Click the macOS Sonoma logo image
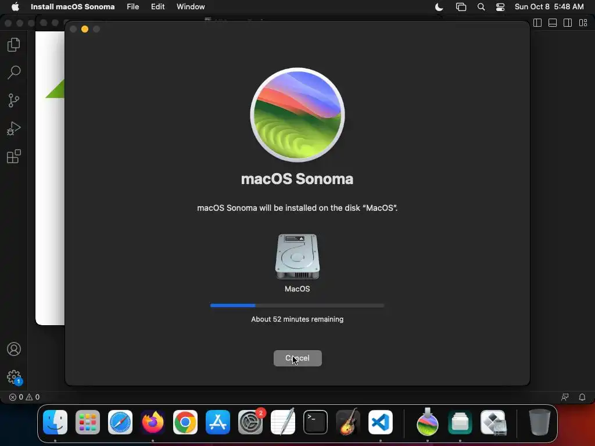Image resolution: width=595 pixels, height=446 pixels. coord(297,115)
